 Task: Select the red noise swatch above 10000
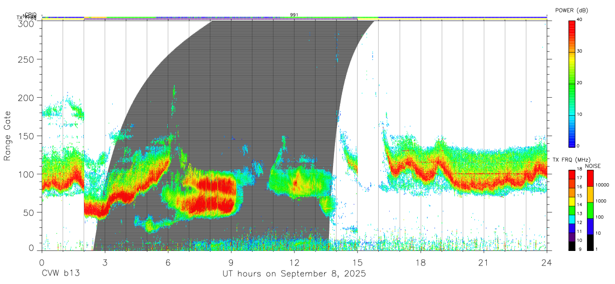590,178
